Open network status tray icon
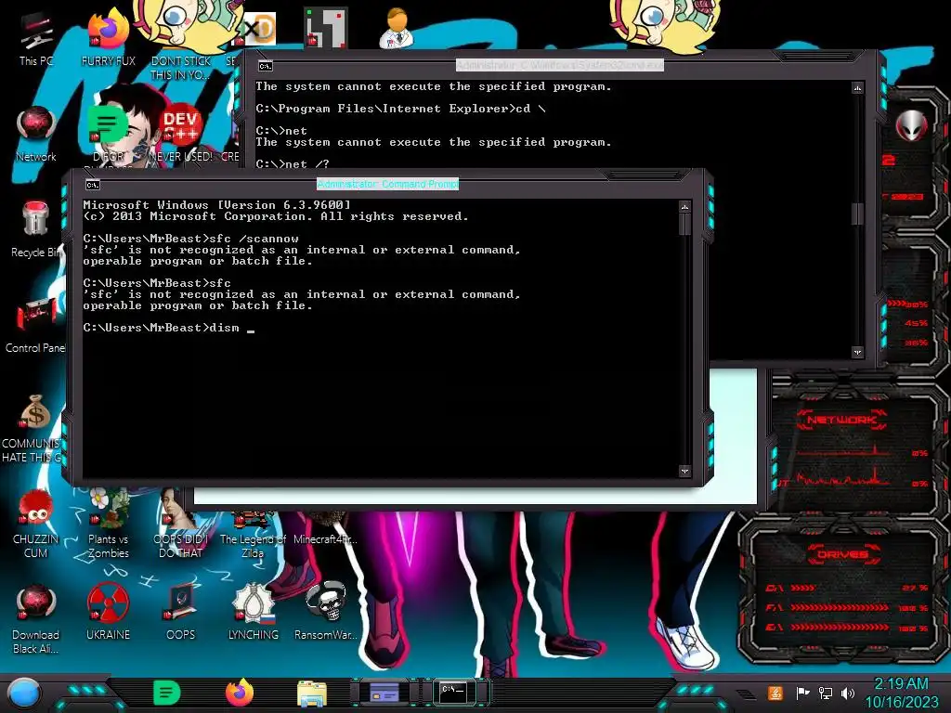 click(x=826, y=693)
